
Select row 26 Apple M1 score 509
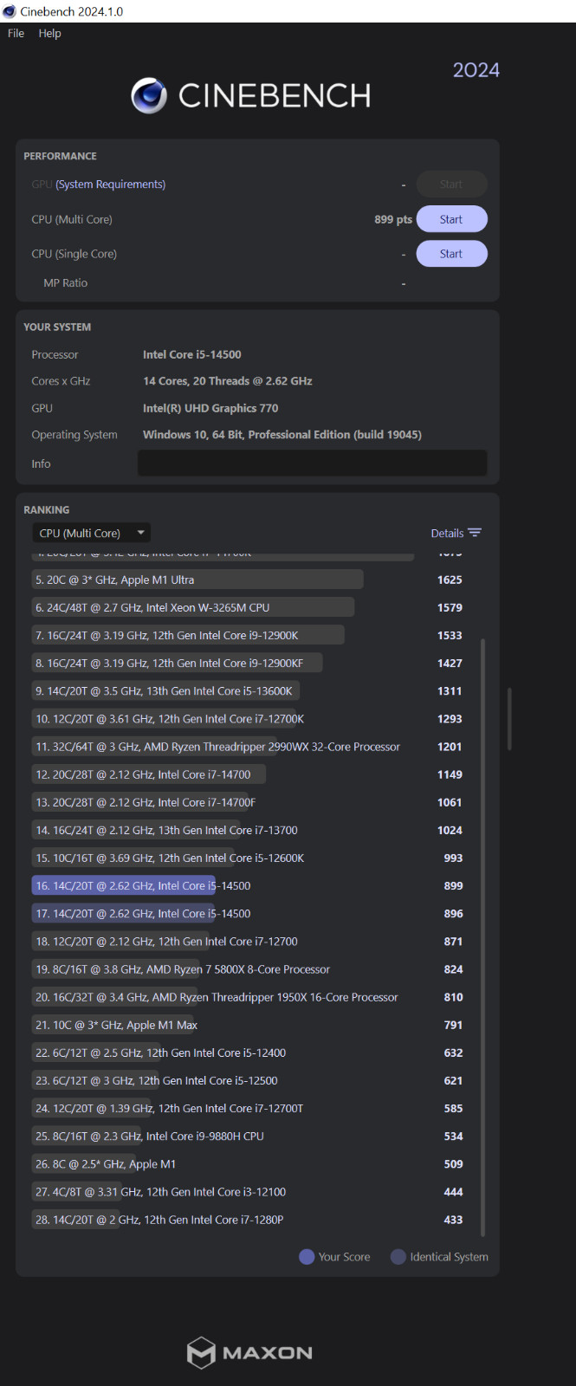pyautogui.click(x=249, y=1163)
